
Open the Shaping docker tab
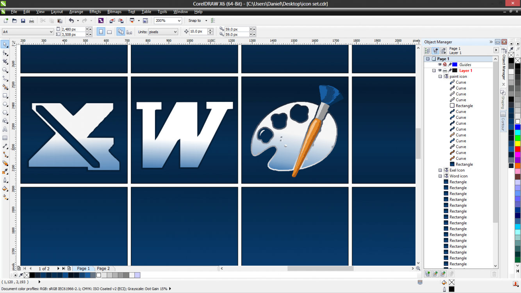coord(503,100)
